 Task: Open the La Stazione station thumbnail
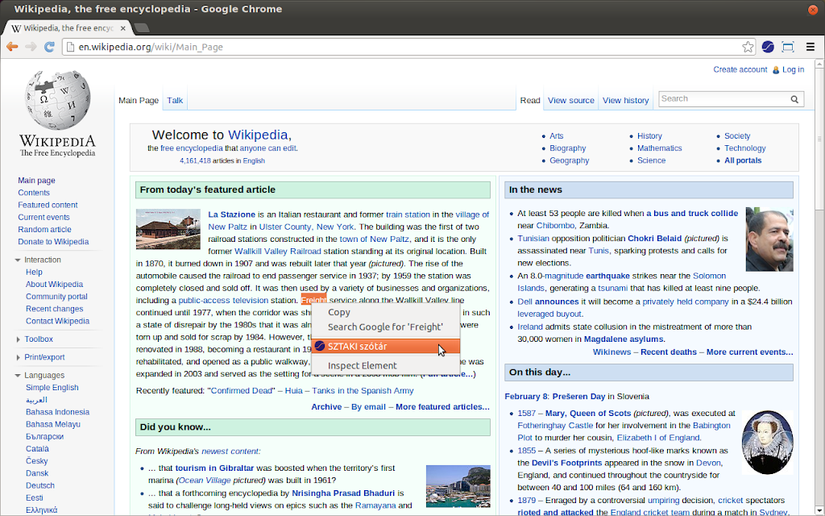click(x=168, y=229)
